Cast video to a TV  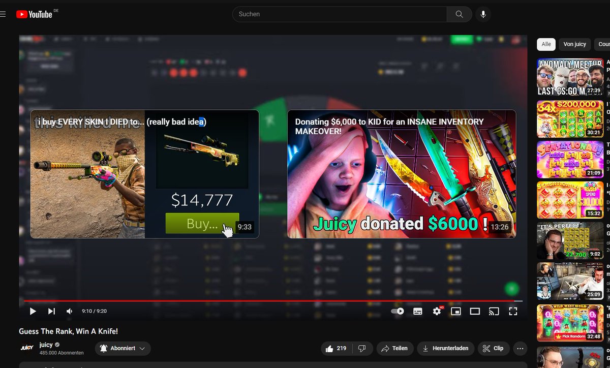[x=494, y=311]
